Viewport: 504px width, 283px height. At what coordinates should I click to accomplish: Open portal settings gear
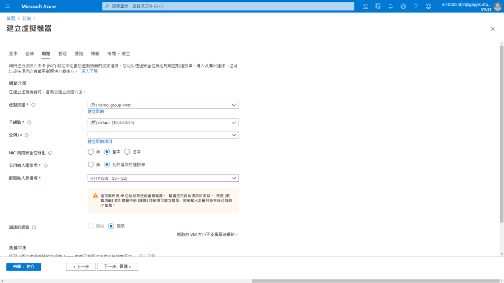[403, 6]
